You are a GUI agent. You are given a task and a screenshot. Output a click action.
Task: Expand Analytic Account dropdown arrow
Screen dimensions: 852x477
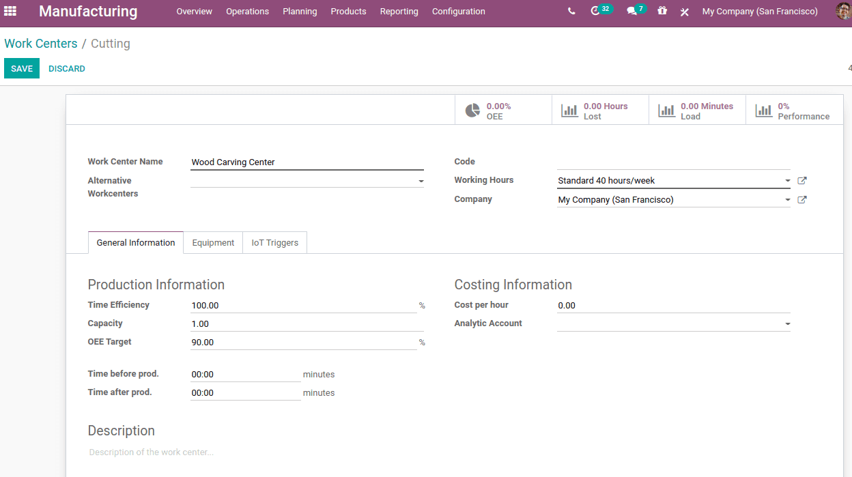tap(788, 324)
